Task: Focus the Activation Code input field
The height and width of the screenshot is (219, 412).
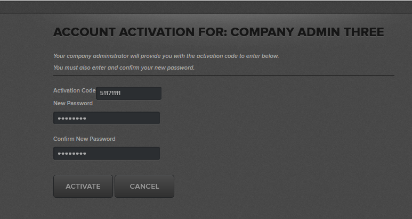Action: point(128,94)
